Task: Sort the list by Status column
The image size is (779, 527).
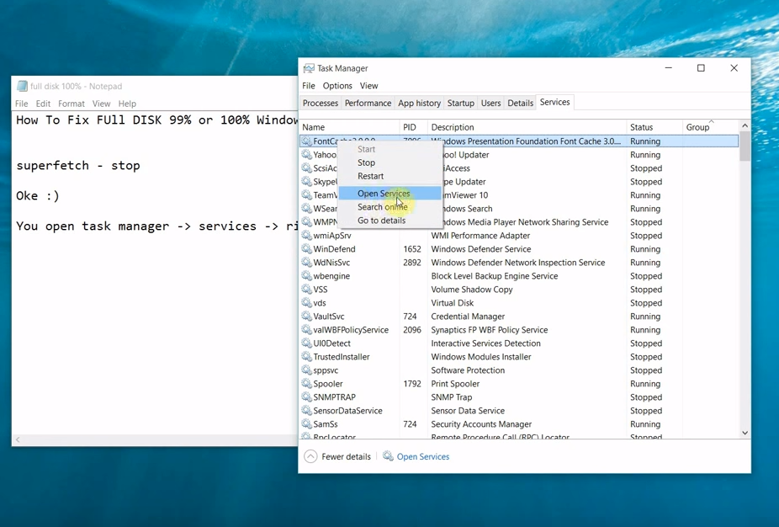Action: click(641, 127)
